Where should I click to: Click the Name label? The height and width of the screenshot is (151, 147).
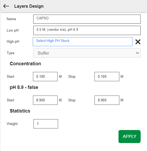click(11, 19)
